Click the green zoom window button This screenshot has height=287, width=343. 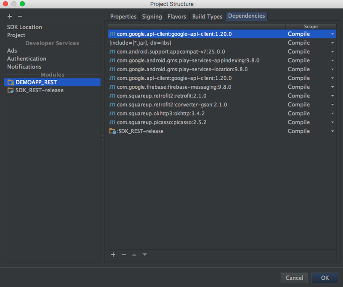coord(22,4)
